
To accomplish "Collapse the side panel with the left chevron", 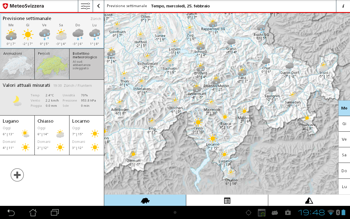I will tap(98, 6).
